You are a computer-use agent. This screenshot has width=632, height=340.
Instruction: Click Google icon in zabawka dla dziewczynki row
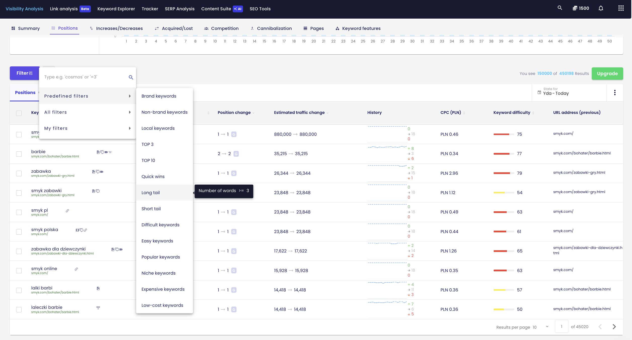[234, 251]
